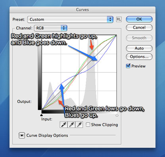Confirm the curves with OK
The image size is (165, 157).
pyautogui.click(x=139, y=19)
